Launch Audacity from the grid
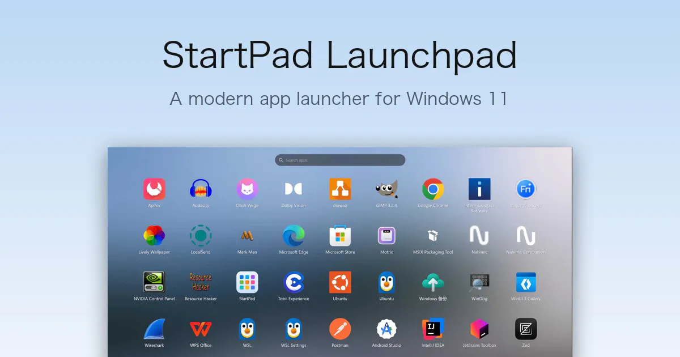Viewport: 680px width, 357px height. click(201, 189)
